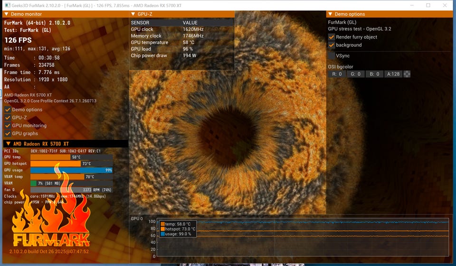This screenshot has width=456, height=266.
Task: Click the build 2.10.2.0 Oct 26 2025 text
Action: (x=49, y=251)
